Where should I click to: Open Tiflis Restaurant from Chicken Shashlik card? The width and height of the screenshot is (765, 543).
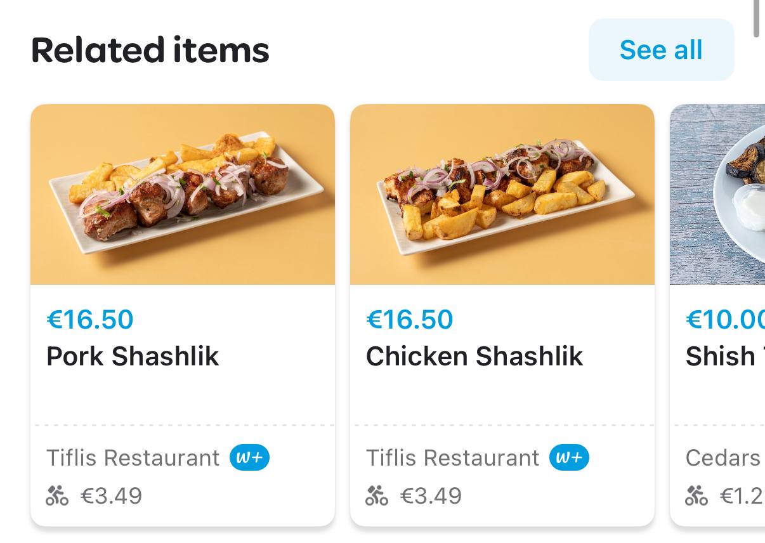pos(453,457)
